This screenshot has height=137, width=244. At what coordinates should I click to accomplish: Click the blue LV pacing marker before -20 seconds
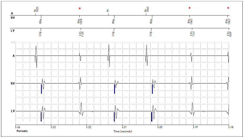(x=151, y=117)
